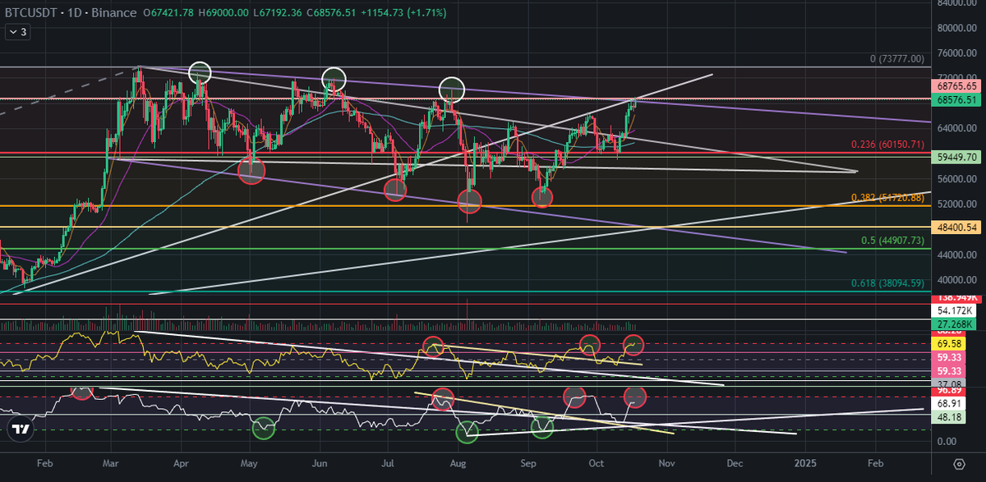Screen dimensions: 986x482
Task: Click the 27.268K green volume label
Action: pyautogui.click(x=955, y=325)
